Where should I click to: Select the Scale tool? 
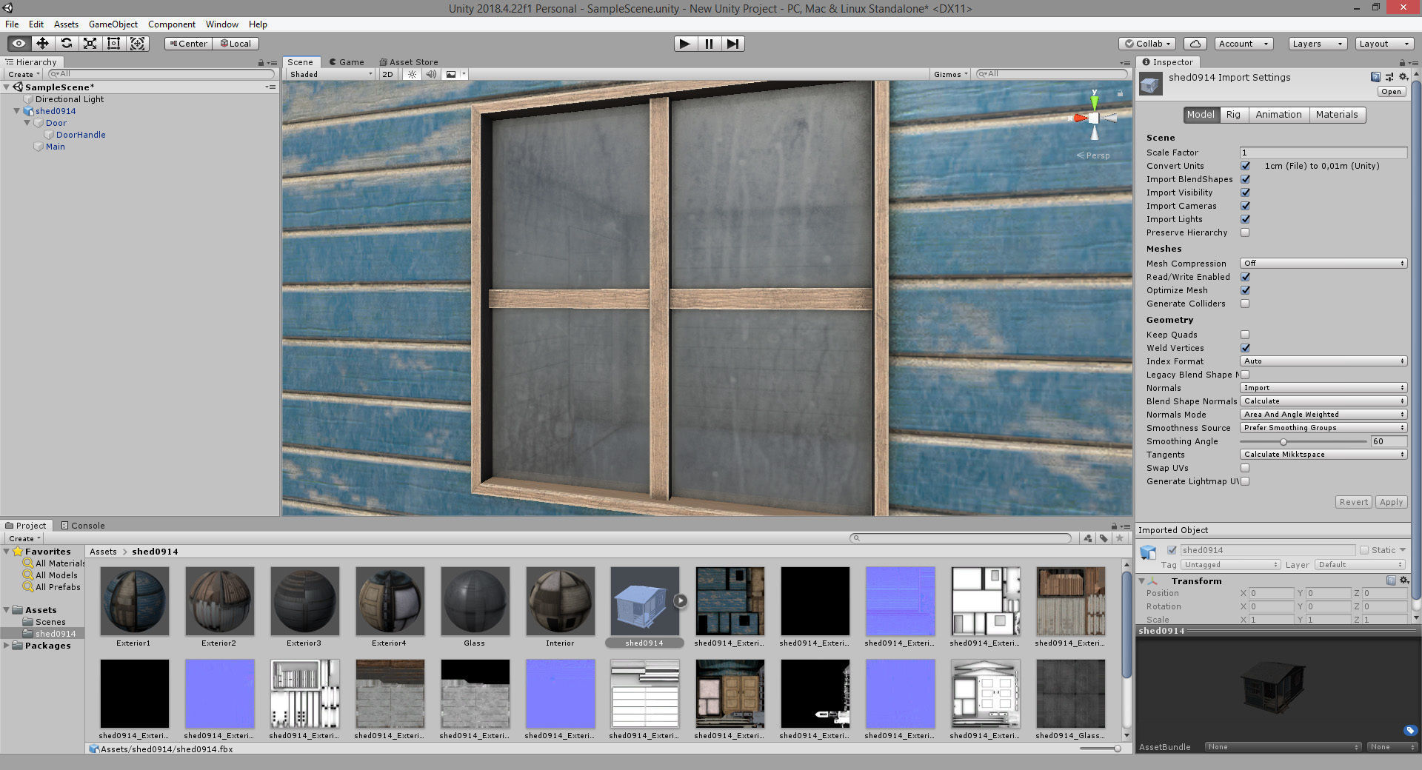(x=90, y=44)
